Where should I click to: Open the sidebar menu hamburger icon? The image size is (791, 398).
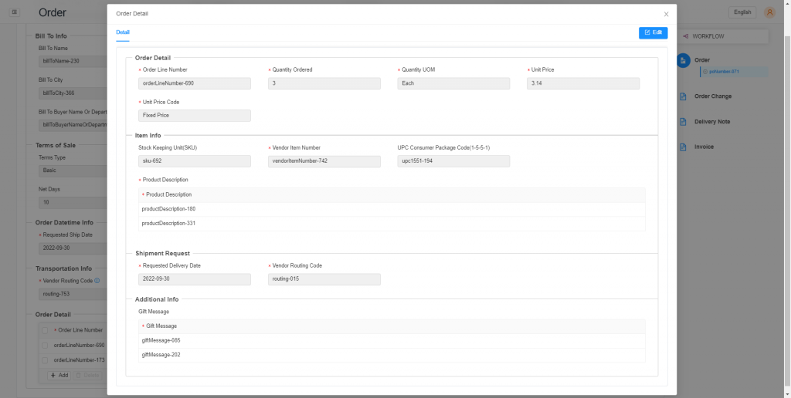click(x=15, y=12)
